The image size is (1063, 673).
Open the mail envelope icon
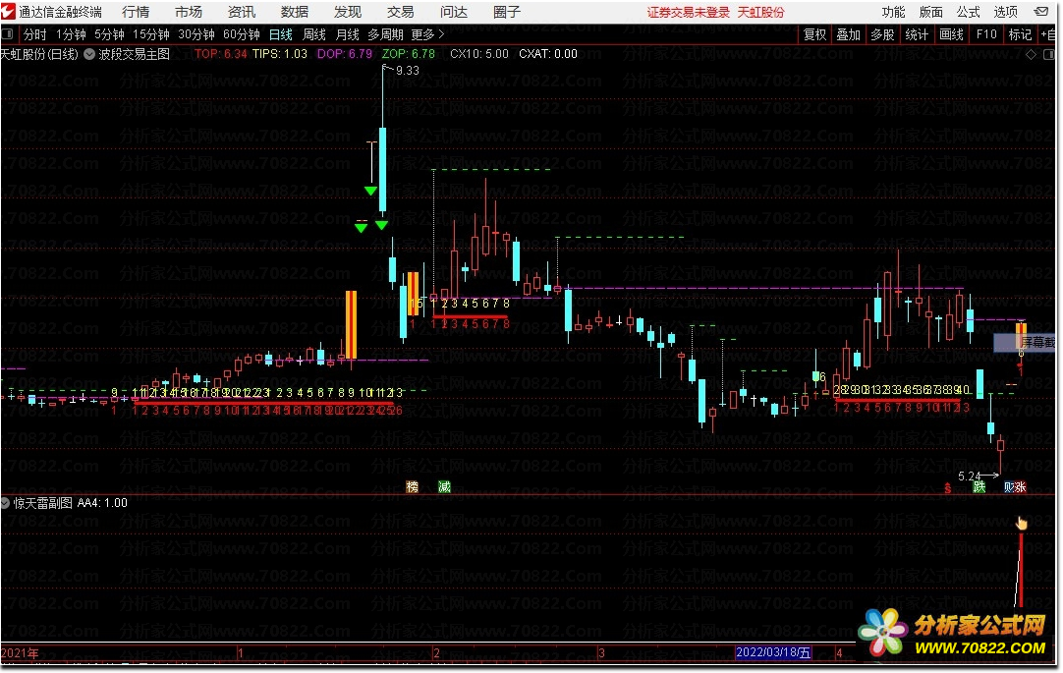(1040, 12)
